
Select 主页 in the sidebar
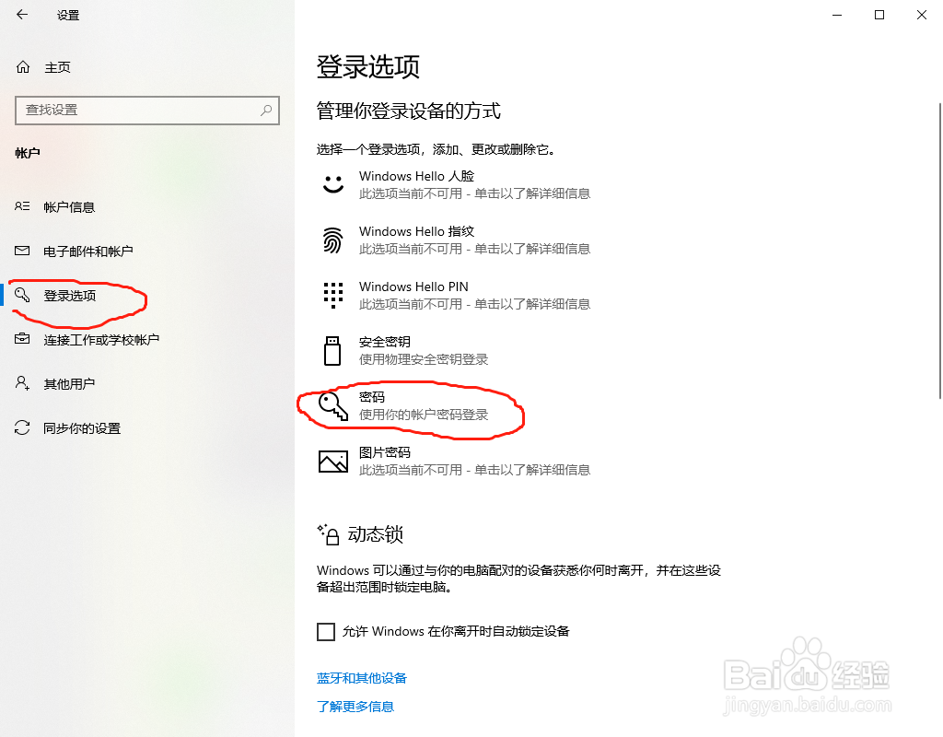pos(58,67)
